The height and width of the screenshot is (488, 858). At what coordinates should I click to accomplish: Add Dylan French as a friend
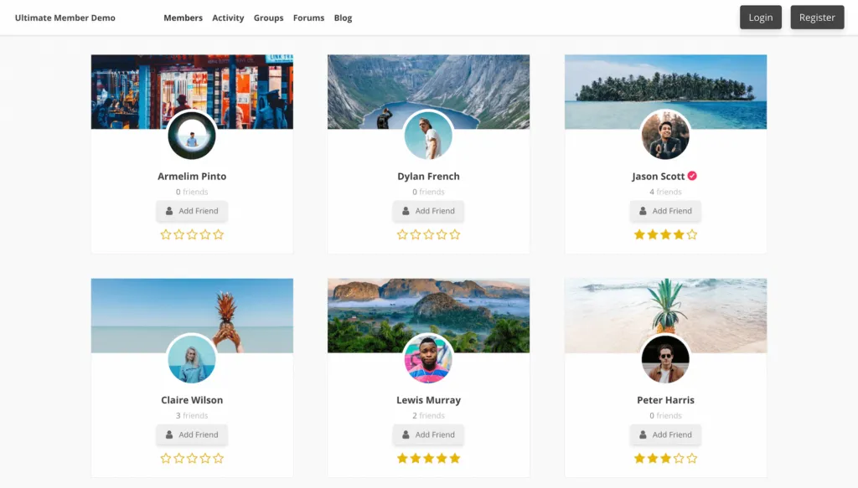pos(428,211)
